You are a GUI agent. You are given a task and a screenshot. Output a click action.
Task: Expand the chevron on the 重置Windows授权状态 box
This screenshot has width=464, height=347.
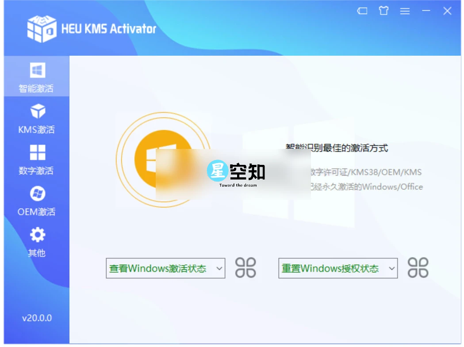(x=391, y=268)
